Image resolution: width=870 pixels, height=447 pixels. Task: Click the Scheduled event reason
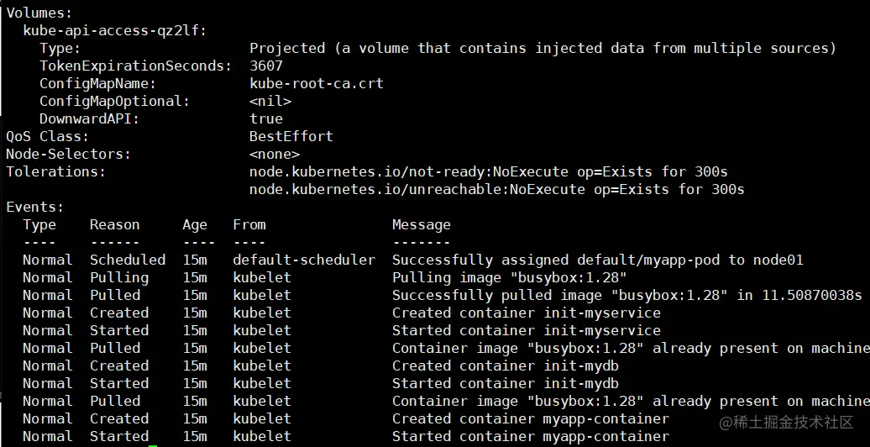coord(127,260)
